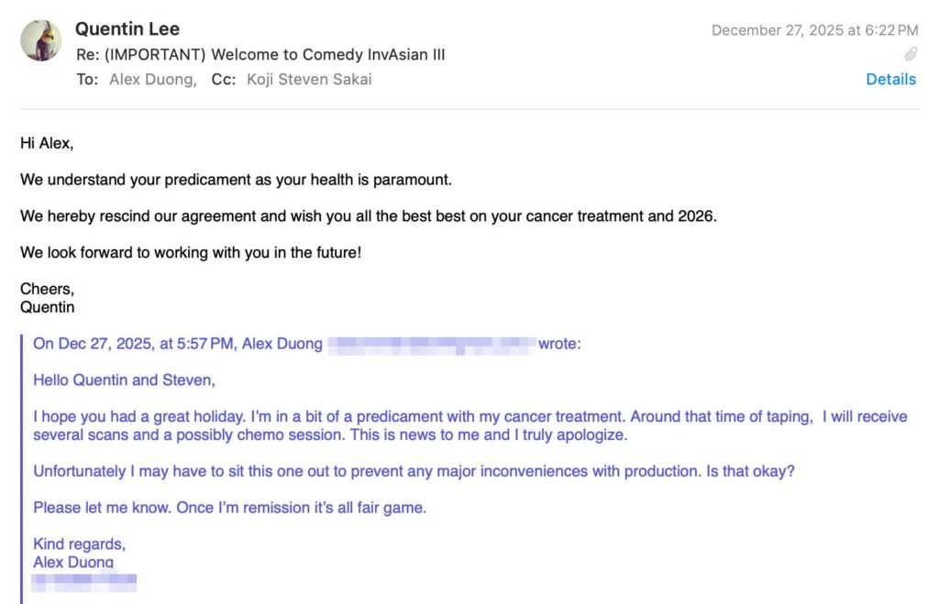Click the "Please let me know" quoted line

[x=229, y=507]
